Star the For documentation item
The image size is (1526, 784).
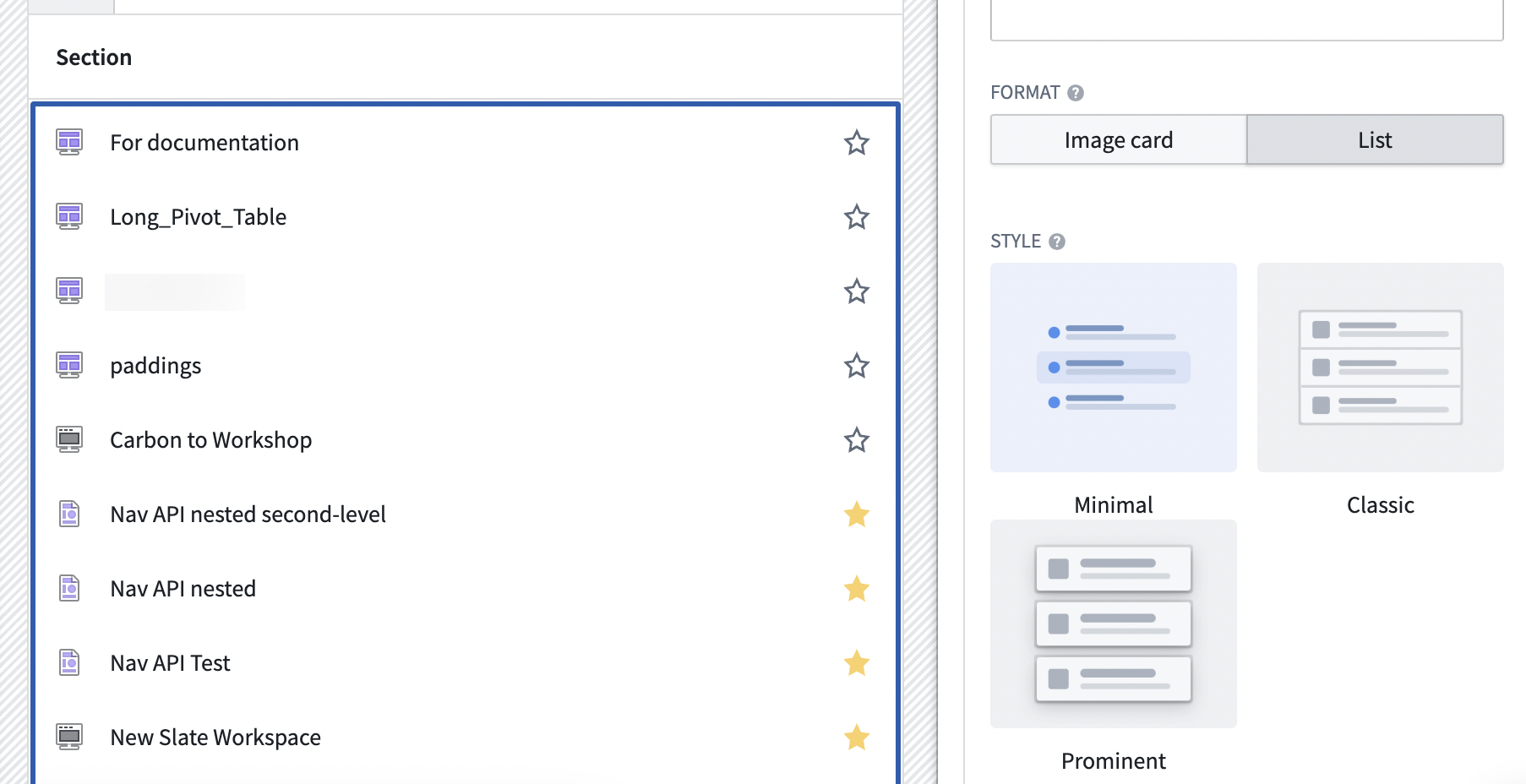pos(856,143)
